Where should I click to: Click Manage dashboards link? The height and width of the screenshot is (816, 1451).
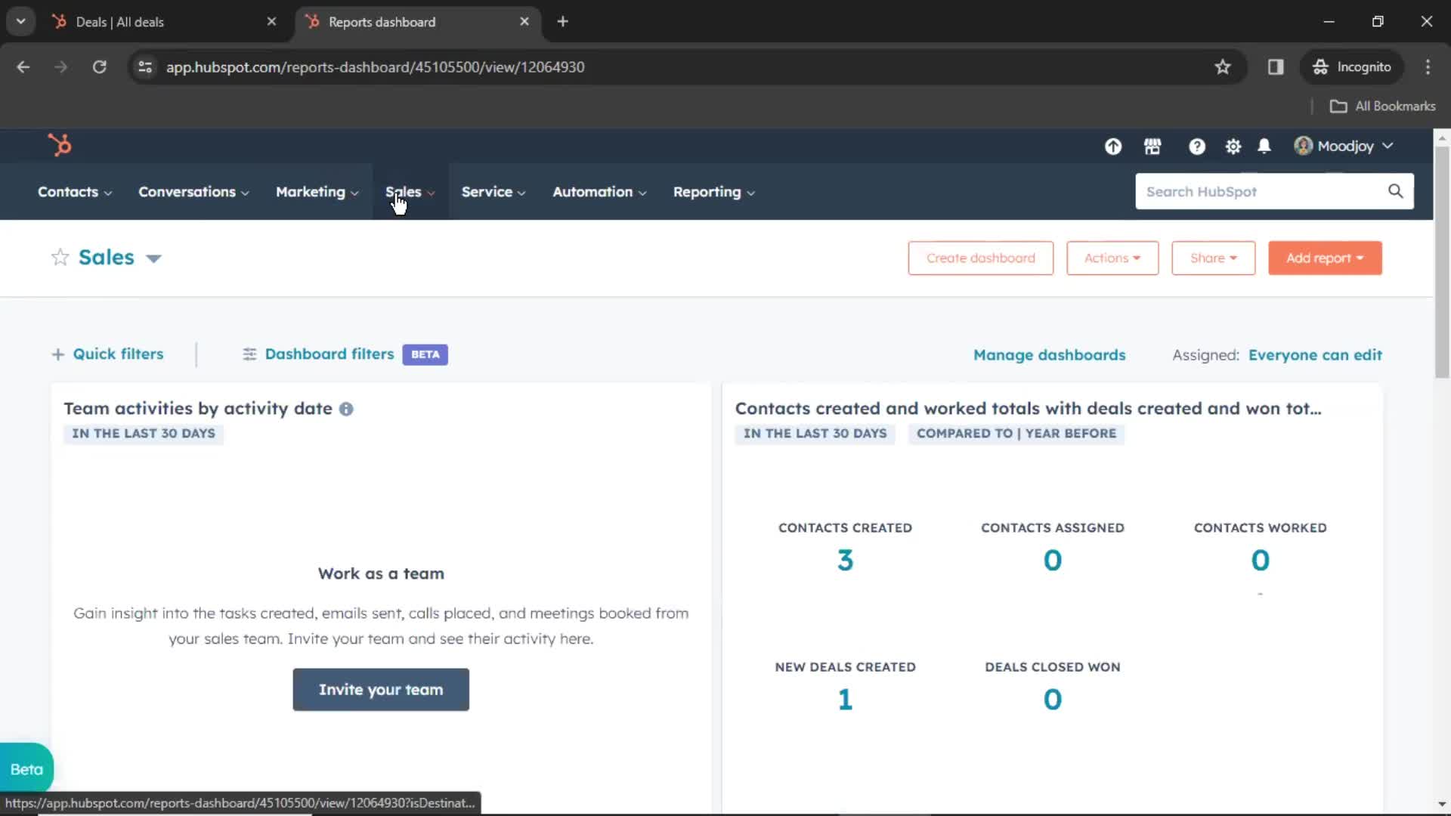[1049, 355]
